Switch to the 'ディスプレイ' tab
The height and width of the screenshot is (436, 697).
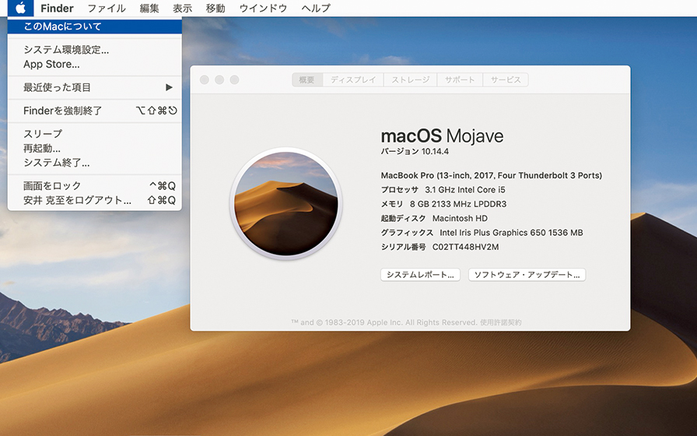pos(352,80)
